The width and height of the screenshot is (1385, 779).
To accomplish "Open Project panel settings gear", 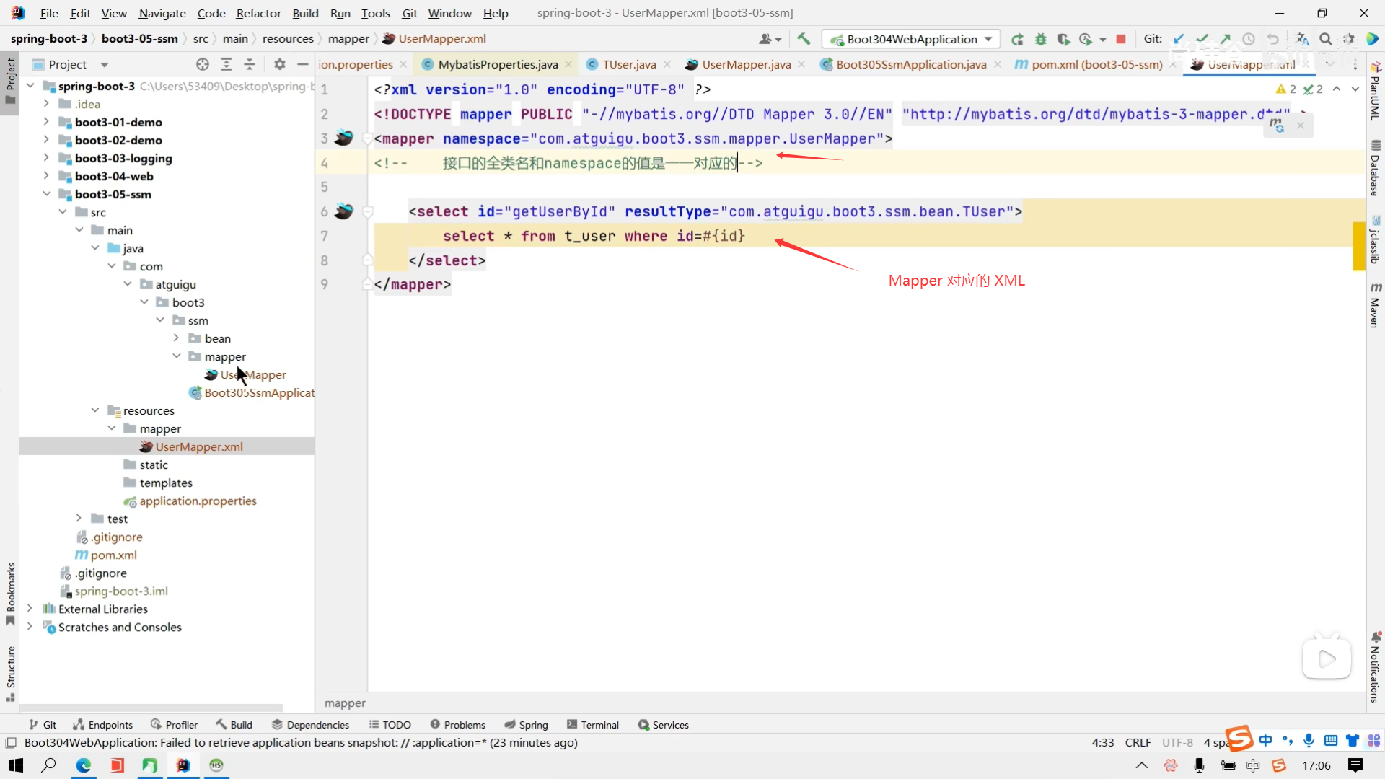I will point(280,64).
